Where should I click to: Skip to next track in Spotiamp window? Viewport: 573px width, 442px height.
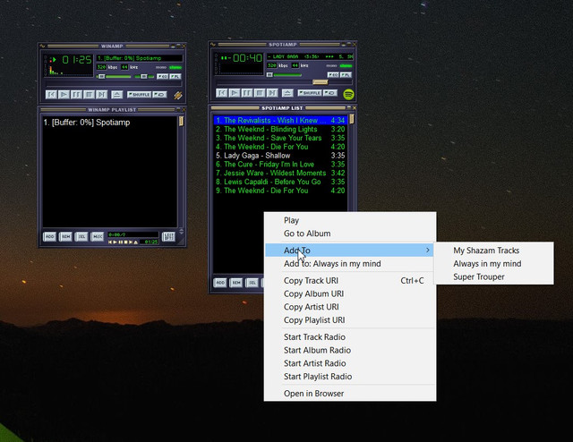tap(272, 93)
